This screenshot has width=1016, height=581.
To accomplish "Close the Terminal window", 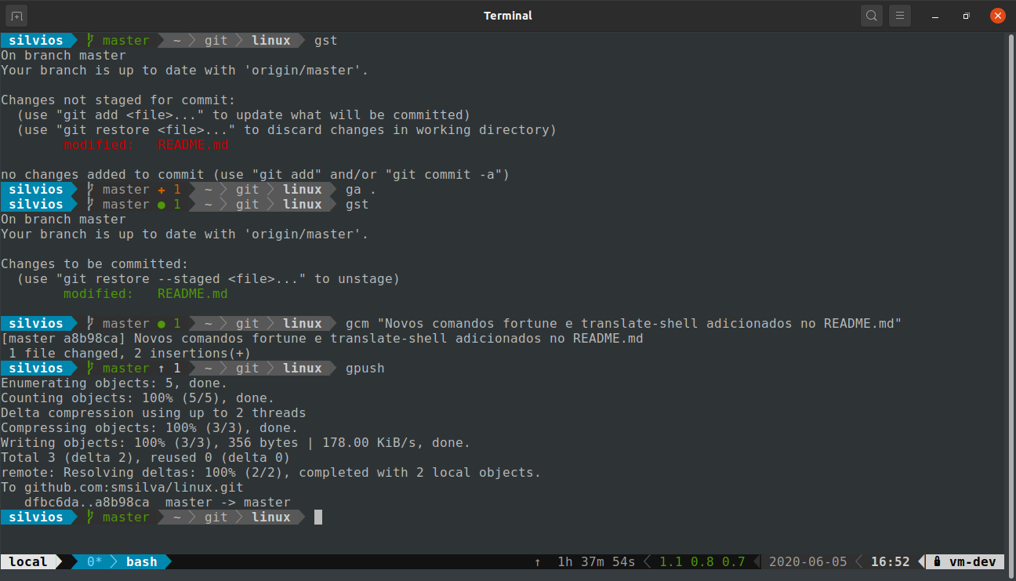I will (997, 16).
